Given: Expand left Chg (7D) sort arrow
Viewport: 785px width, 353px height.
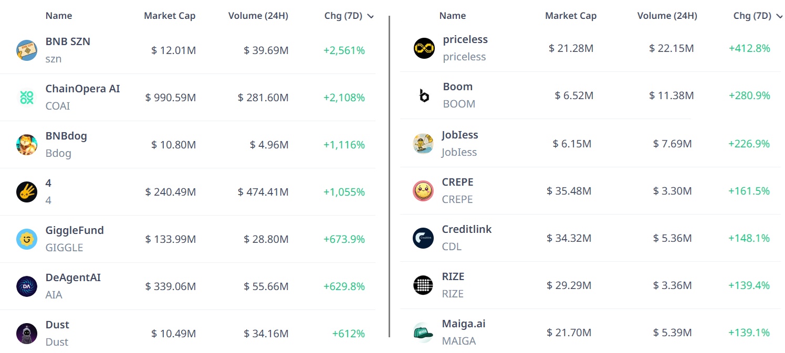Looking at the screenshot, I should (371, 16).
